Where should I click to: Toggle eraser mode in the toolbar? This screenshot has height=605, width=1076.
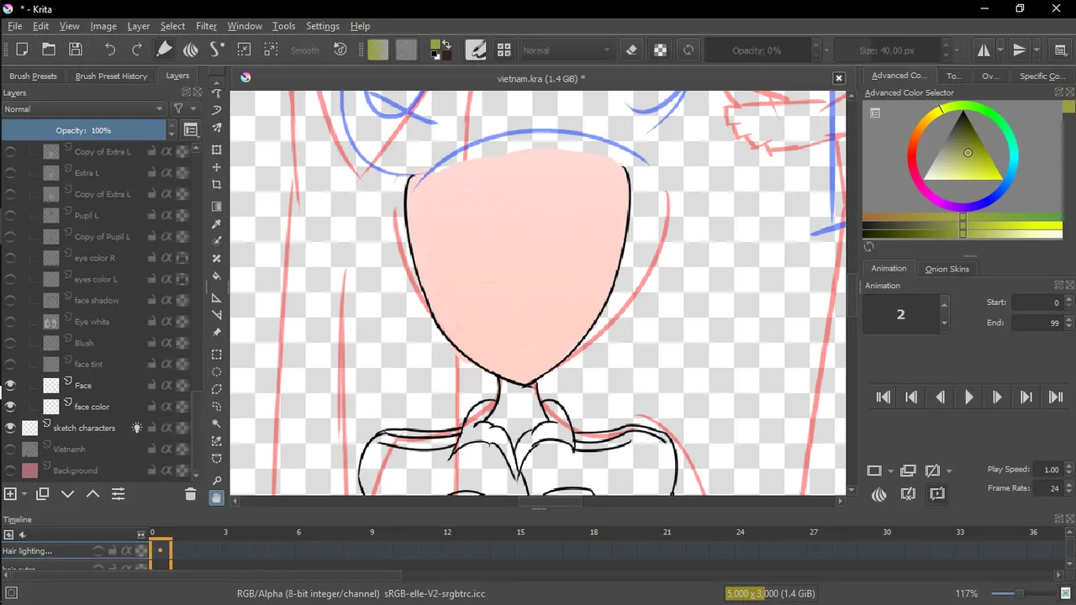(x=632, y=50)
